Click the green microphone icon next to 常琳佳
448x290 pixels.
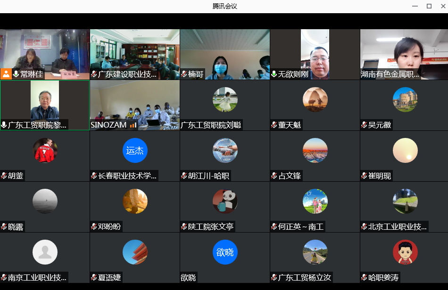(x=16, y=74)
